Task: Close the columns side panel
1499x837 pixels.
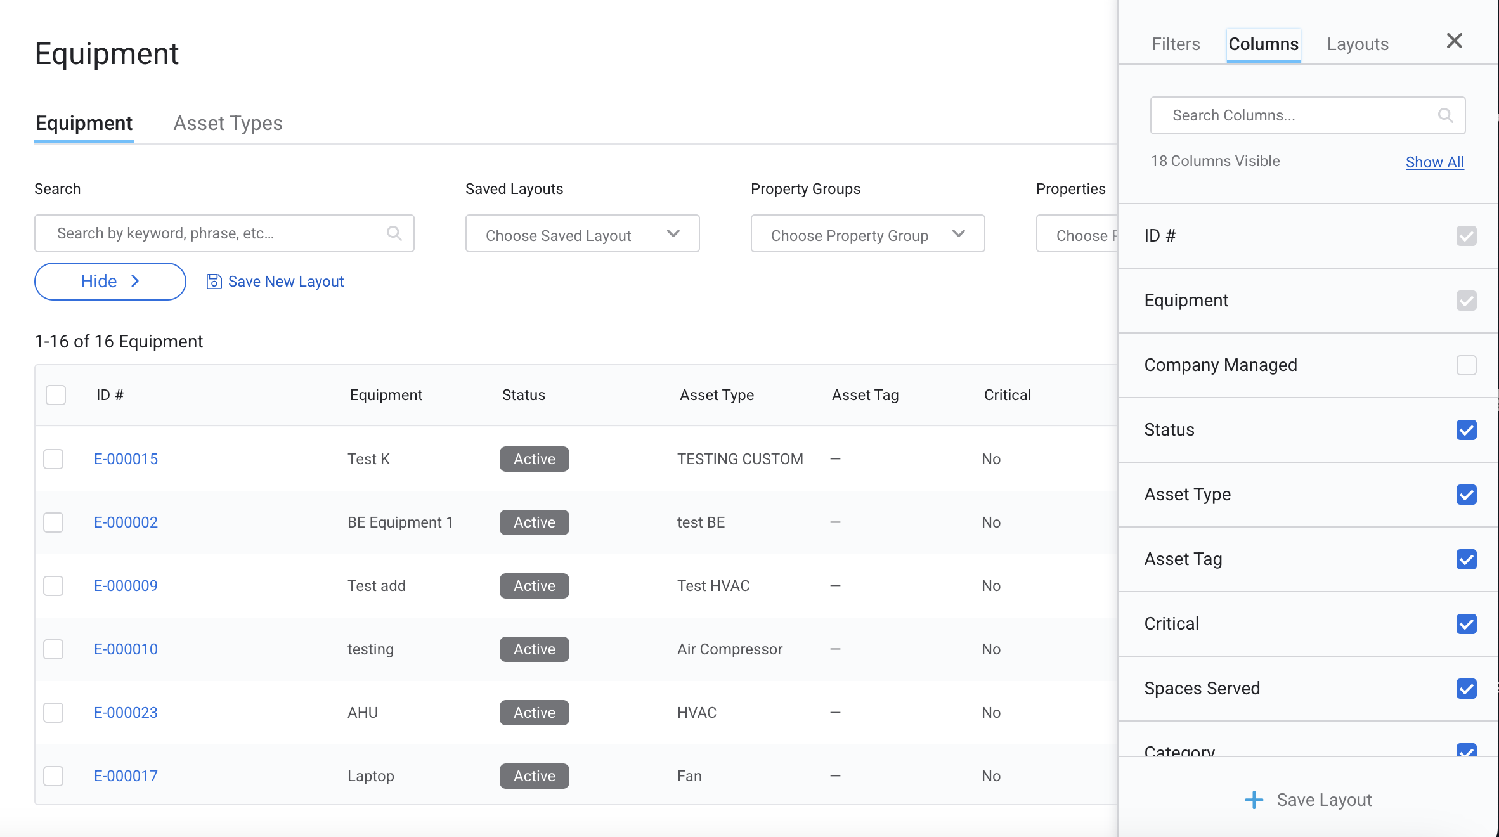Action: pyautogui.click(x=1454, y=41)
